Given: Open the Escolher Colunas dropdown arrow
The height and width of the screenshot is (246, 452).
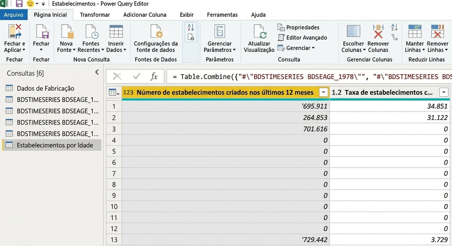Looking at the screenshot, I should (x=364, y=50).
